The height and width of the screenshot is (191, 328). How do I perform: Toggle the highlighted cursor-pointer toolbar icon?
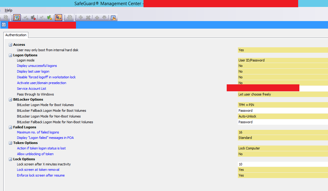58,17
